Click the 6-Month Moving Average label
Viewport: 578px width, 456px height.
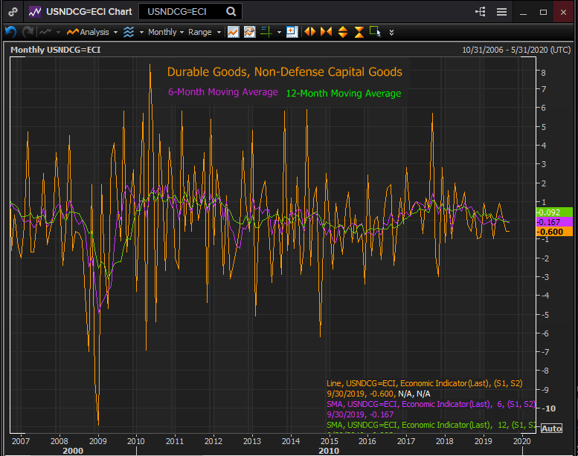(222, 92)
